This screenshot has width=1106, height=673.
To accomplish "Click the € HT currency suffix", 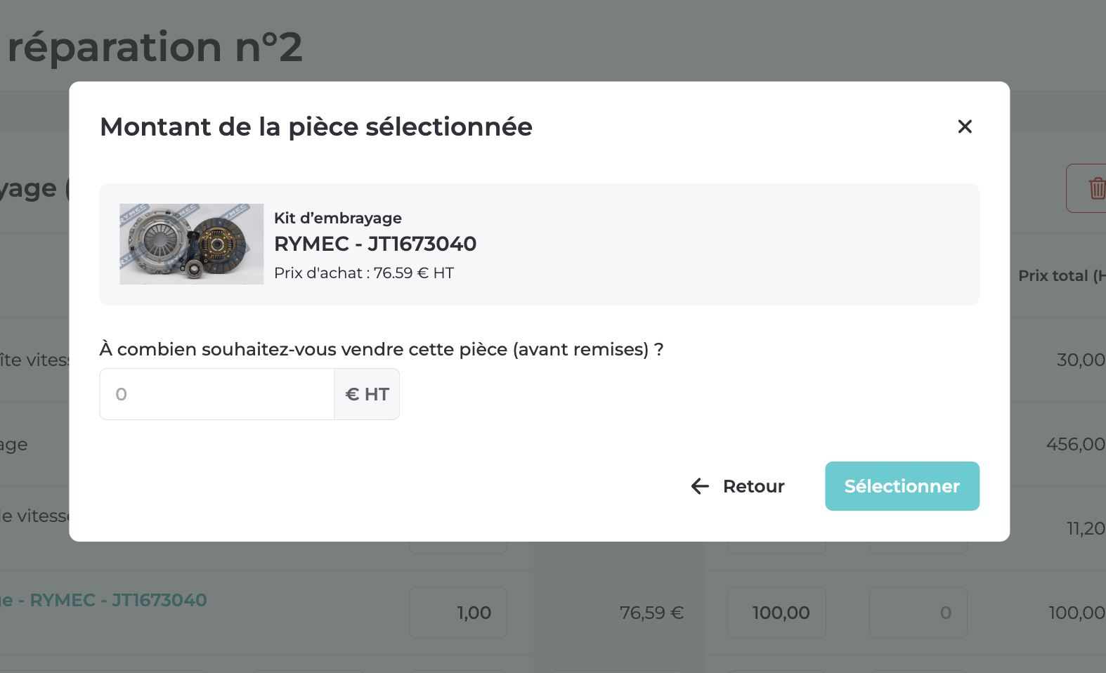I will point(367,394).
